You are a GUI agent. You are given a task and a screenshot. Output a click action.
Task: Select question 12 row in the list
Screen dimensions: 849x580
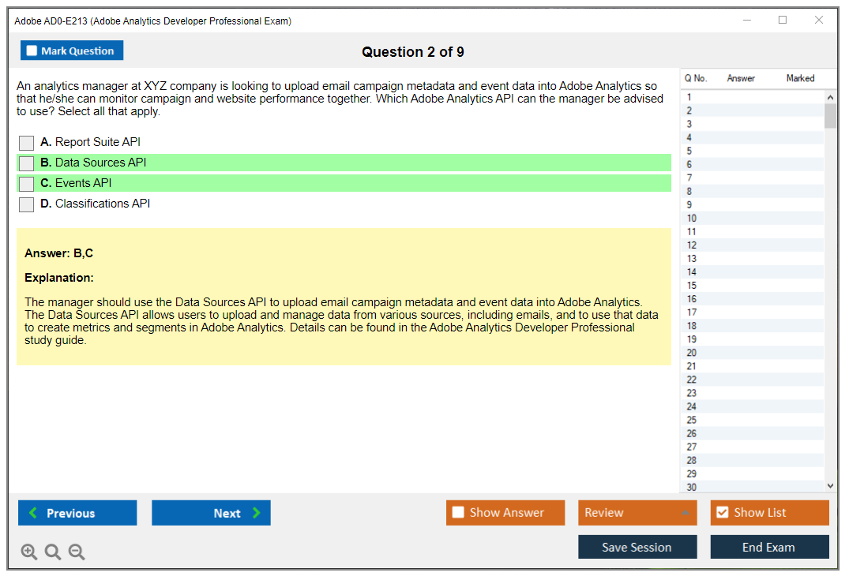(750, 245)
